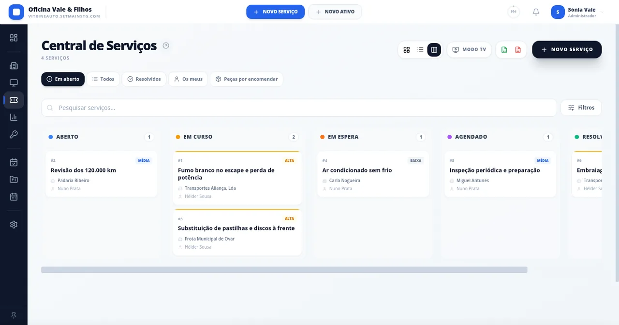Switch to kanban column view
Viewport: 619px width, 325px height.
tap(434, 50)
